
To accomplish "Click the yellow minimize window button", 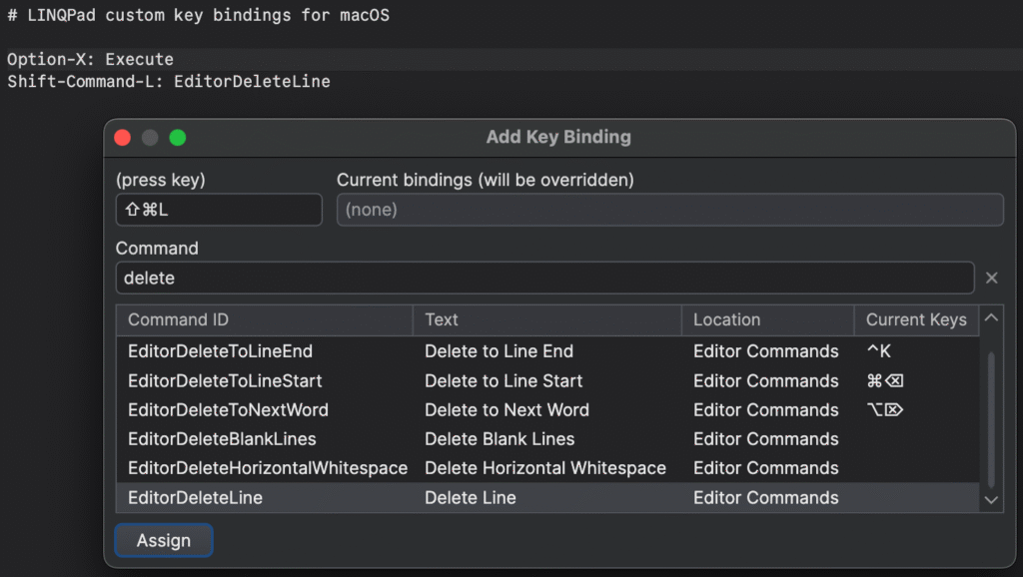I will click(x=150, y=138).
